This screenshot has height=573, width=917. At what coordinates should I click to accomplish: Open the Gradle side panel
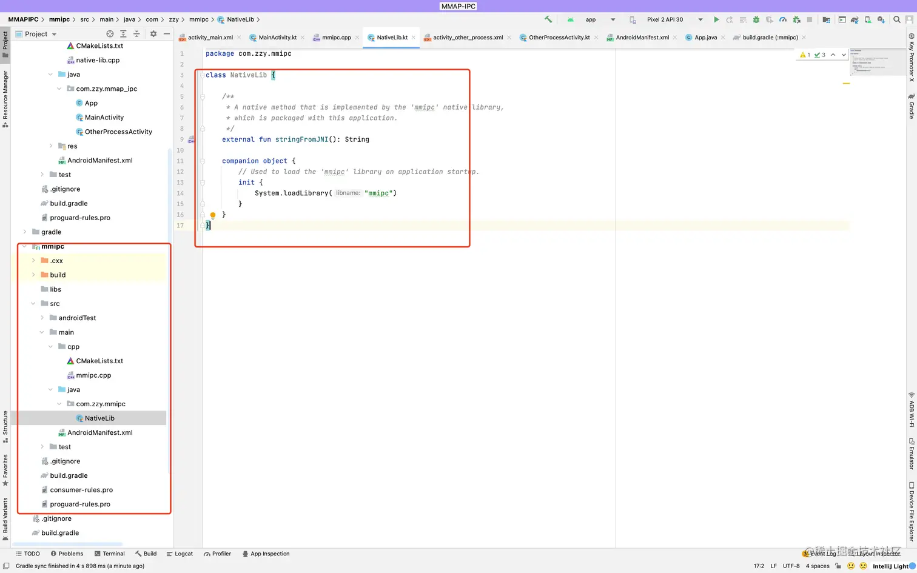click(x=911, y=106)
